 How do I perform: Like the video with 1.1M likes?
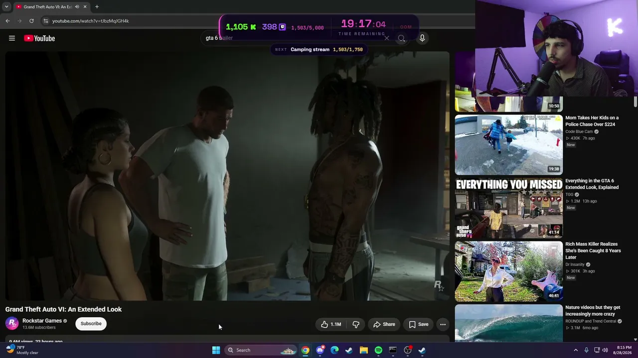click(x=331, y=324)
